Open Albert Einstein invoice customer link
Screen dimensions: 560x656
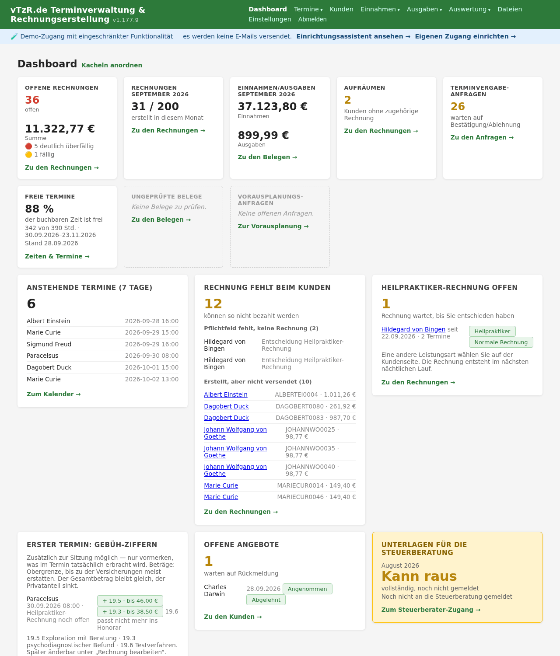(226, 394)
